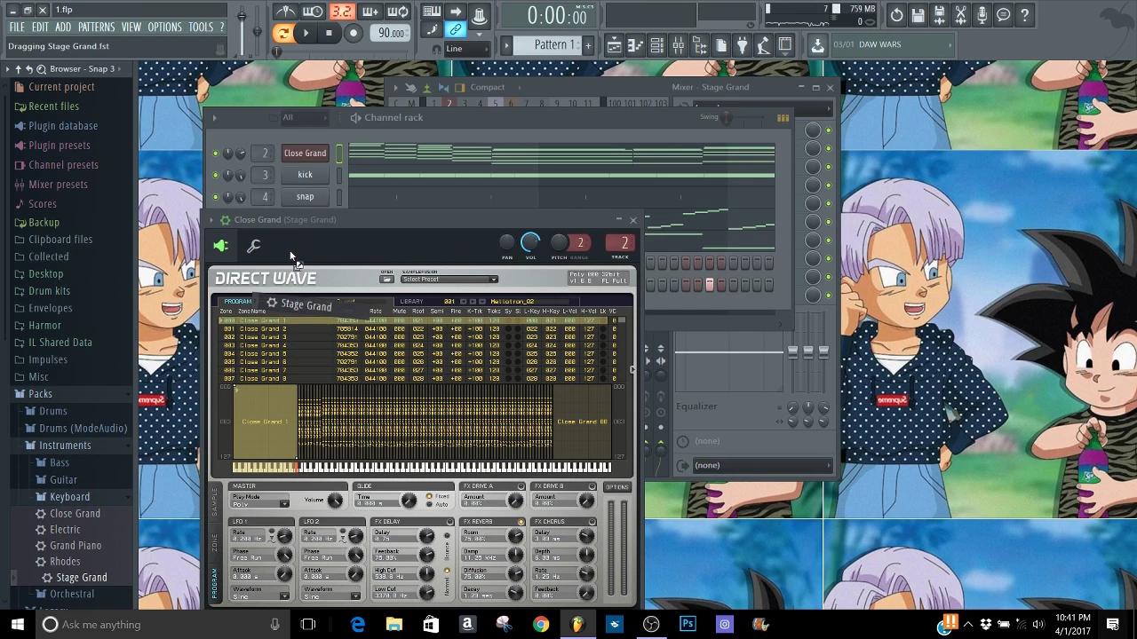
Task: Click the Undo history icon
Action: coord(896,14)
